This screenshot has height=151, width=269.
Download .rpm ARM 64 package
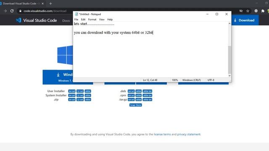[148, 95]
